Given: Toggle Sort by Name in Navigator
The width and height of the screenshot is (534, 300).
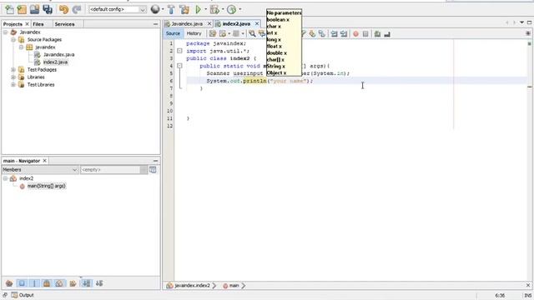Looking at the screenshot, I should [x=87, y=283].
